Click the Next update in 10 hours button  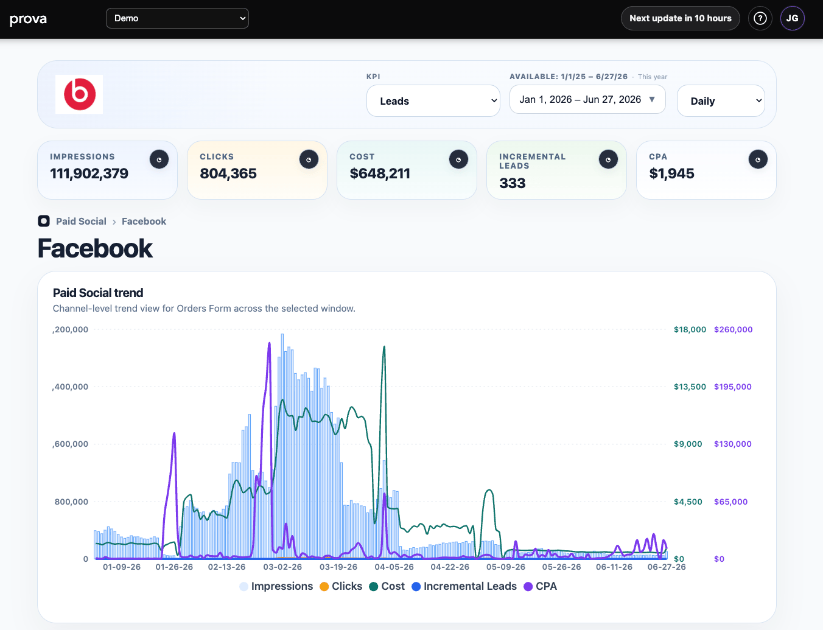681,18
